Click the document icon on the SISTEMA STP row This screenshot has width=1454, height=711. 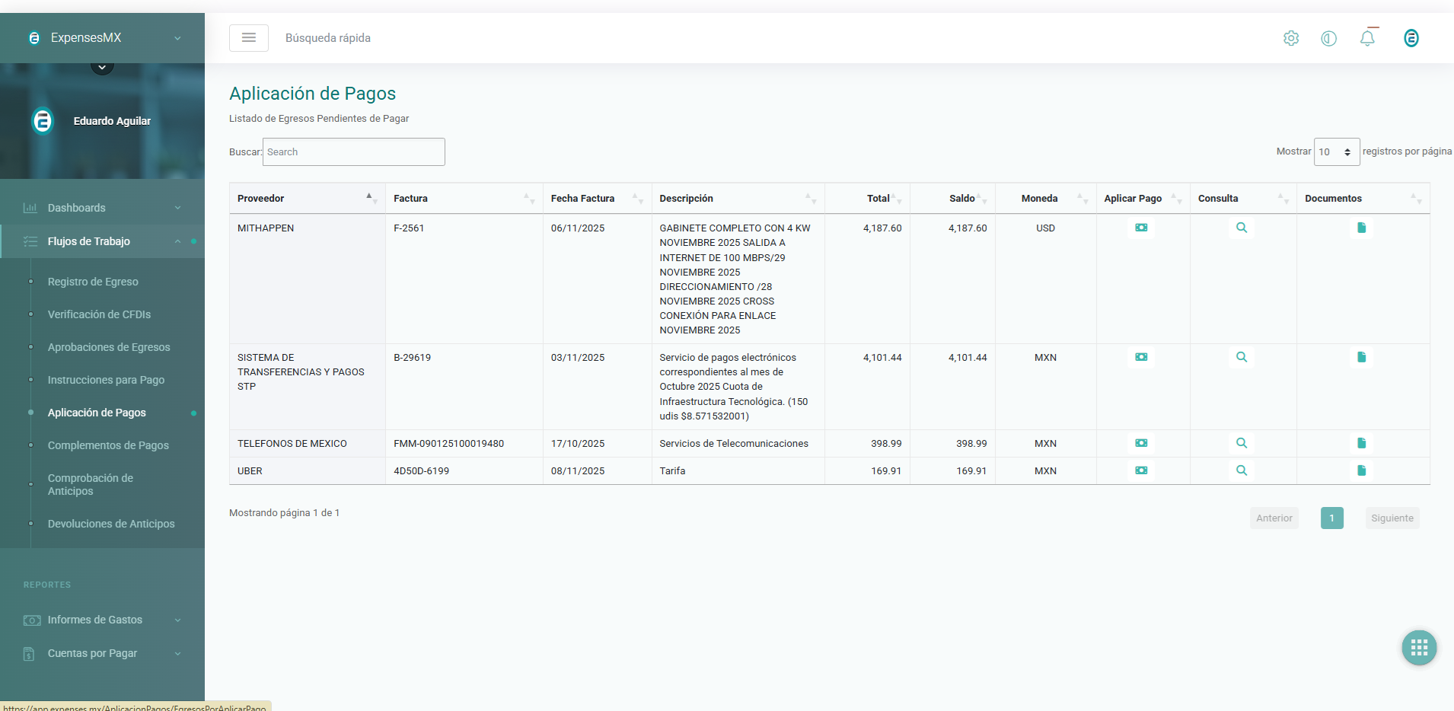(x=1360, y=357)
